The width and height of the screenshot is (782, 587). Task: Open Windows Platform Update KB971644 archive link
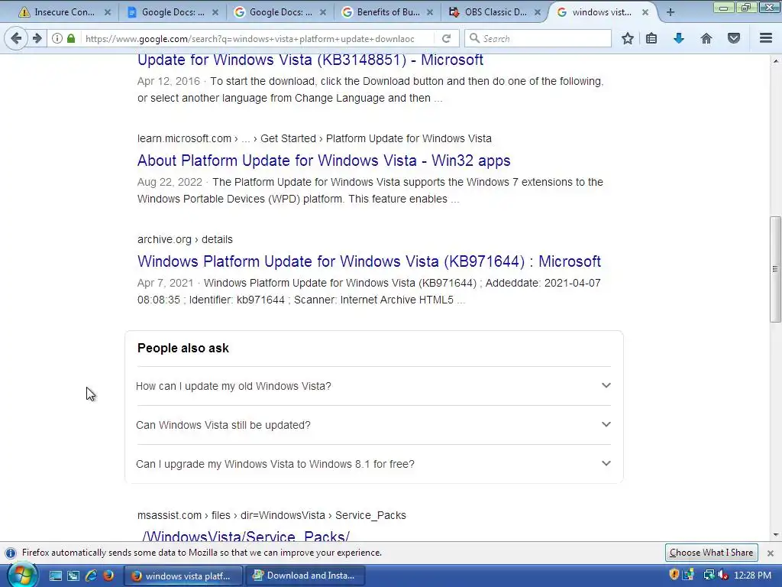coord(369,261)
